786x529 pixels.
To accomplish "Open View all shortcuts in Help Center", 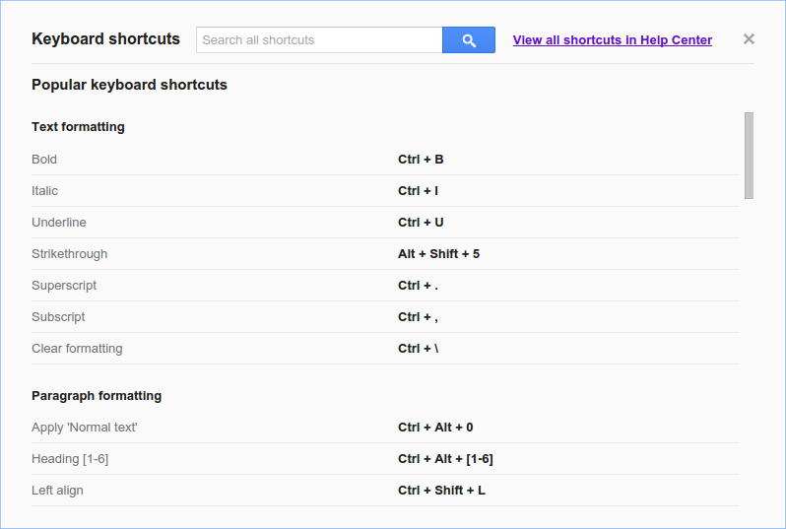I will pos(613,40).
